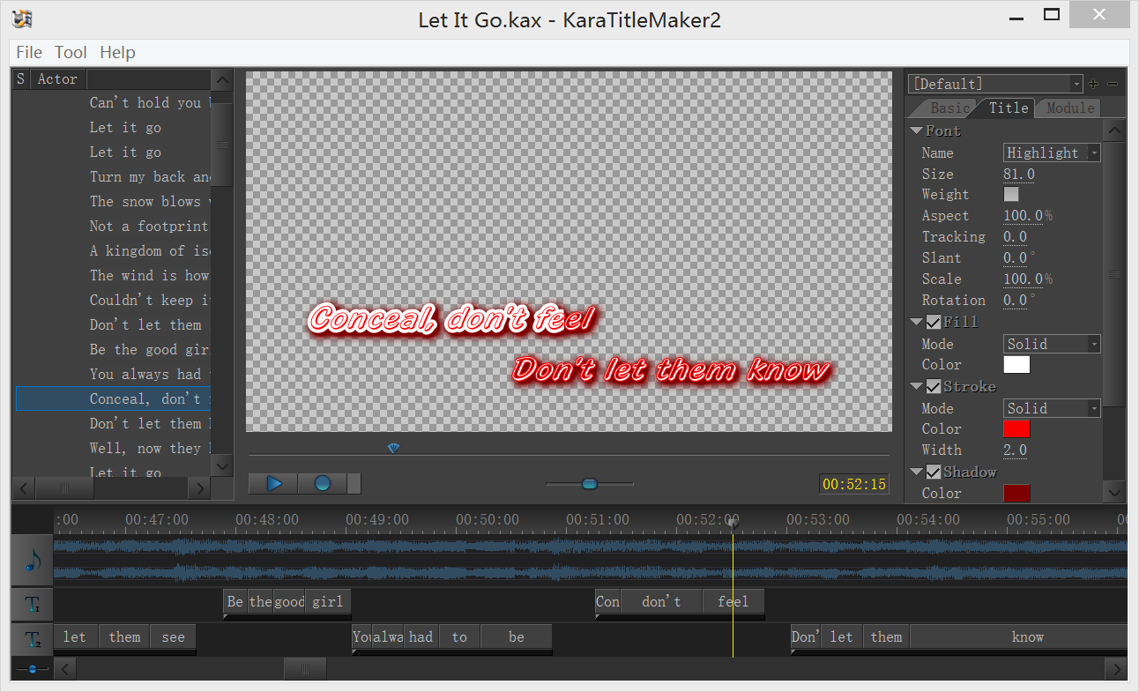Collapse the Fill section triangle
The image size is (1139, 692).
[x=917, y=322]
